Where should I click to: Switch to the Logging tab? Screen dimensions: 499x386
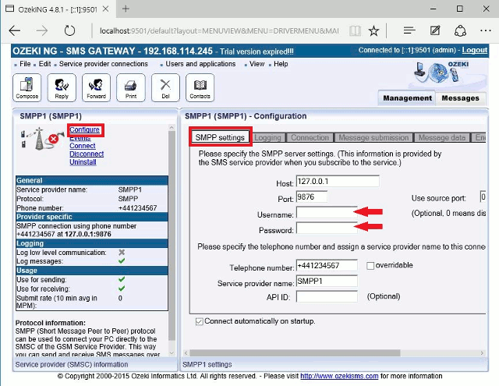[x=268, y=138]
